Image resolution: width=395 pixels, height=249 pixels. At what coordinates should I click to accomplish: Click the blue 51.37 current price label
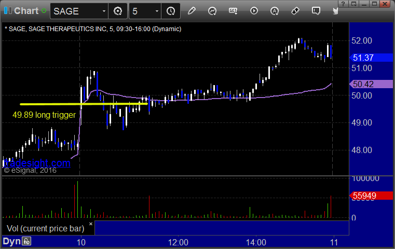371,58
